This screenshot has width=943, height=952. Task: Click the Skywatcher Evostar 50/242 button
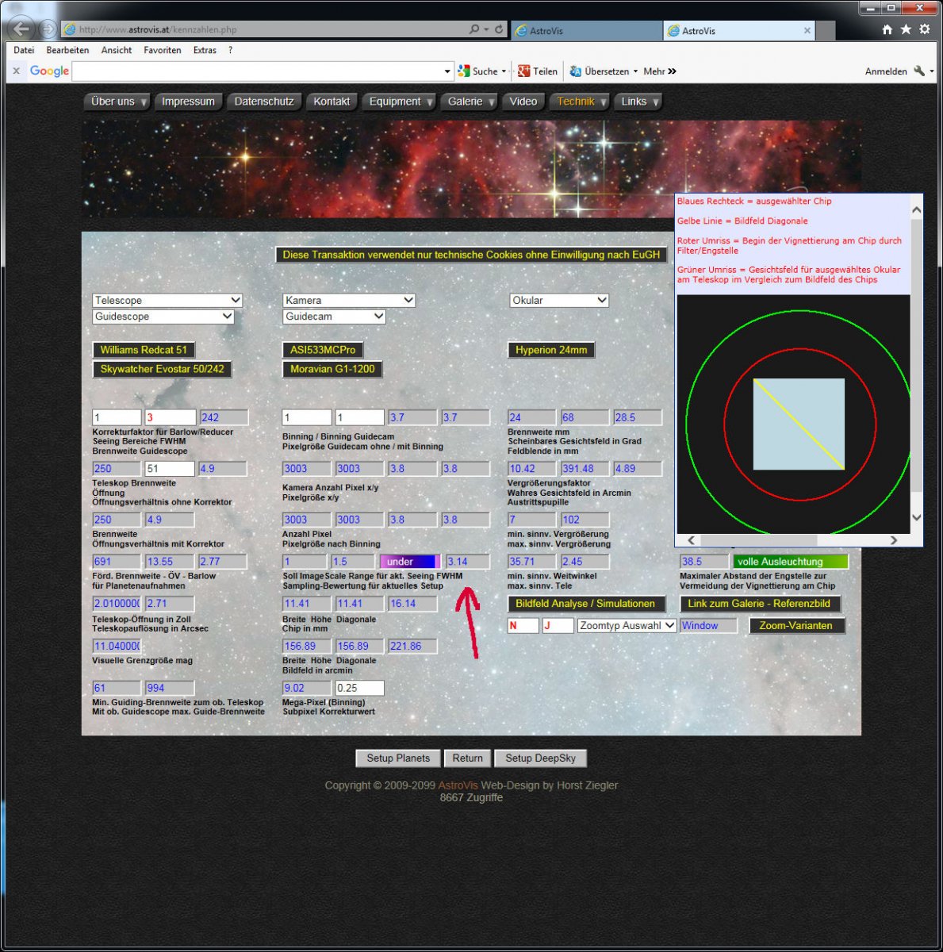tap(162, 369)
